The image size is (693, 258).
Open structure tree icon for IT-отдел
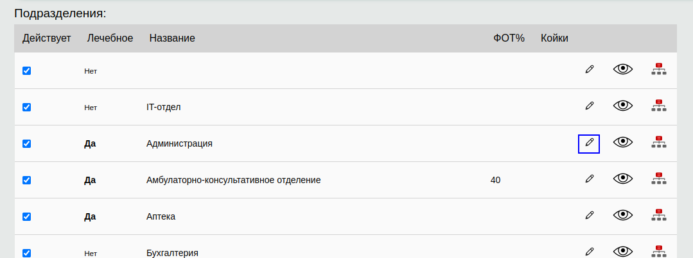[x=659, y=106]
